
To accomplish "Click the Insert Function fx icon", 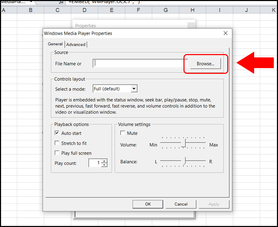I will click(x=62, y=2).
